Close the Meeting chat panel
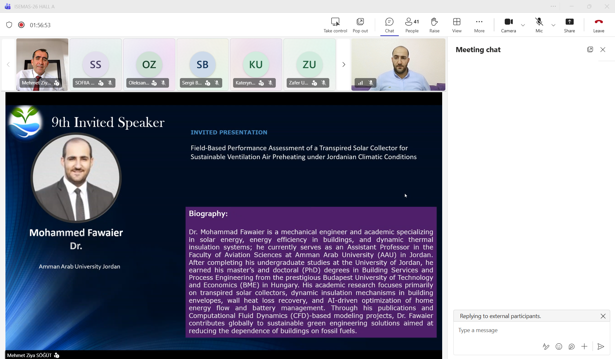The image size is (615, 359). [x=603, y=50]
